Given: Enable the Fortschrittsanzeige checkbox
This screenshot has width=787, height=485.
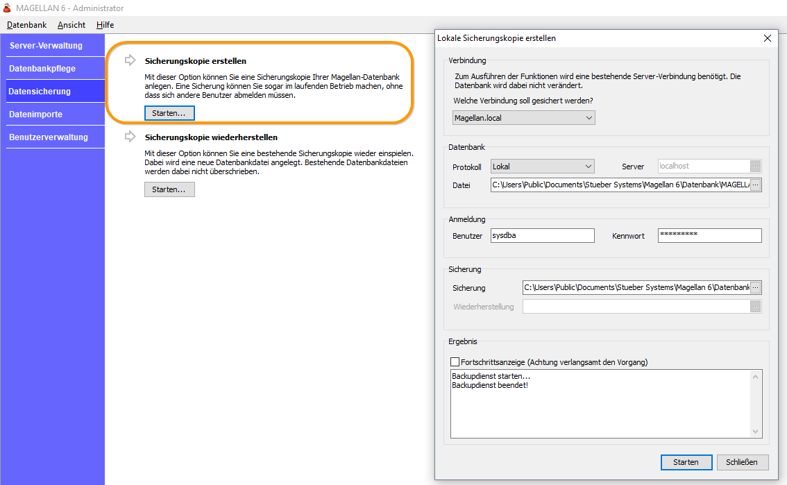Looking at the screenshot, I should (x=455, y=361).
